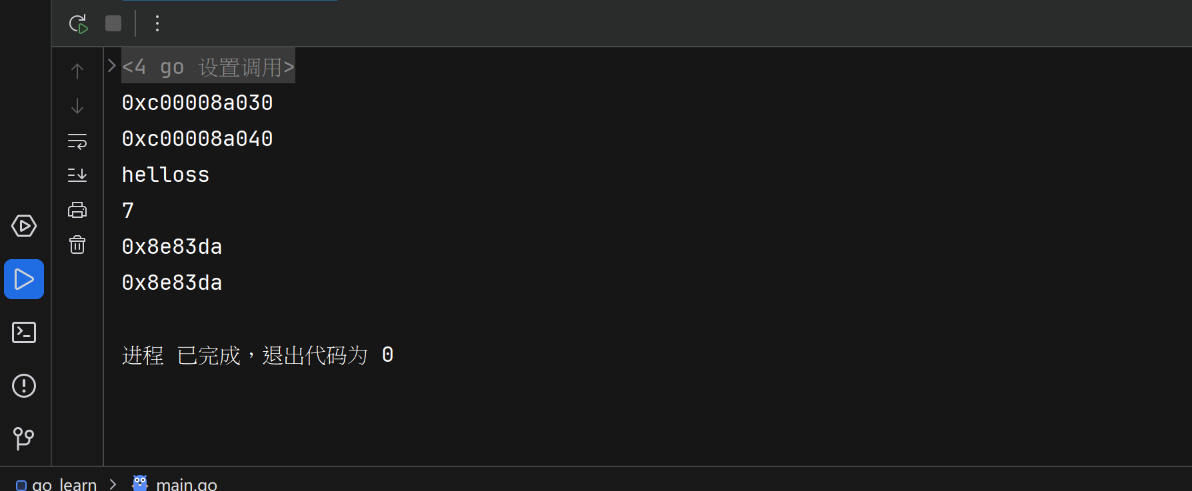Image resolution: width=1192 pixels, height=491 pixels.
Task: Click the Print console output icon
Action: (77, 211)
